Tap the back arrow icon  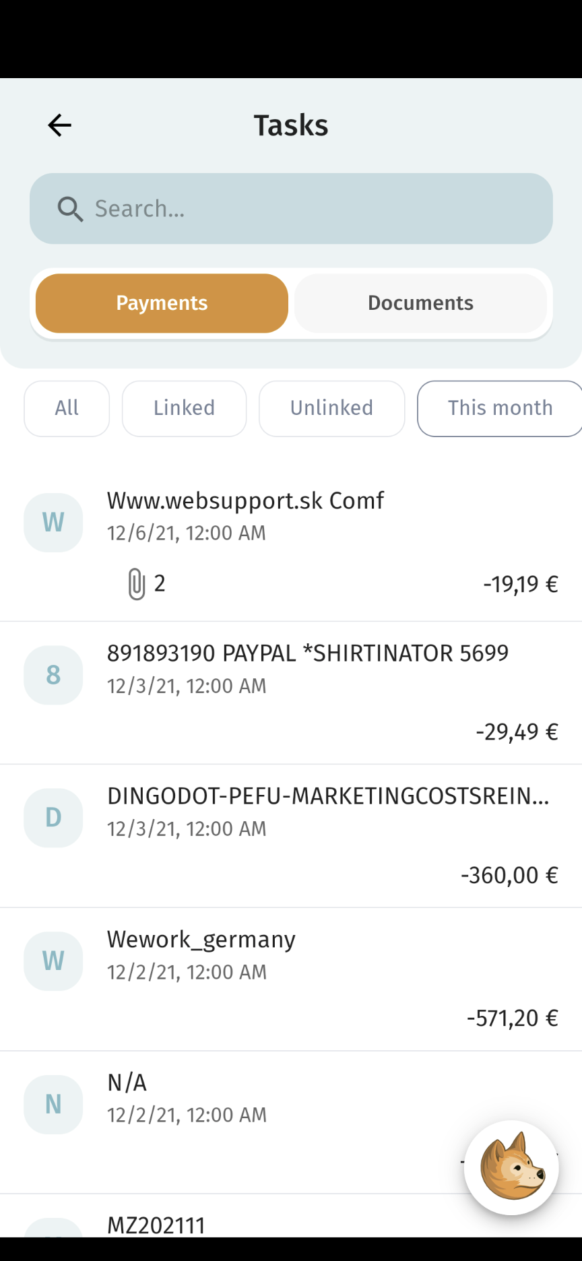pyautogui.click(x=59, y=125)
